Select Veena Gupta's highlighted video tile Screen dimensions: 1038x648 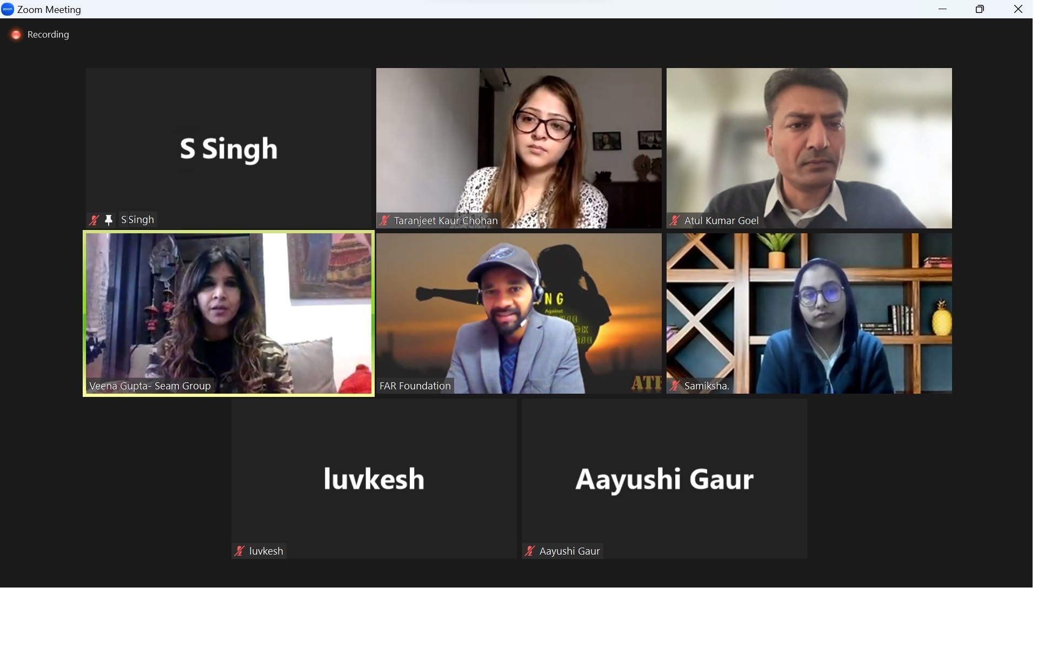click(229, 313)
